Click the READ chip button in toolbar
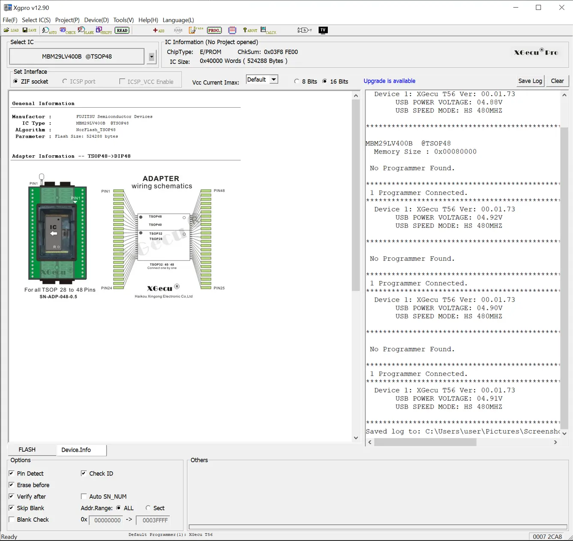This screenshot has width=573, height=541. 122,30
